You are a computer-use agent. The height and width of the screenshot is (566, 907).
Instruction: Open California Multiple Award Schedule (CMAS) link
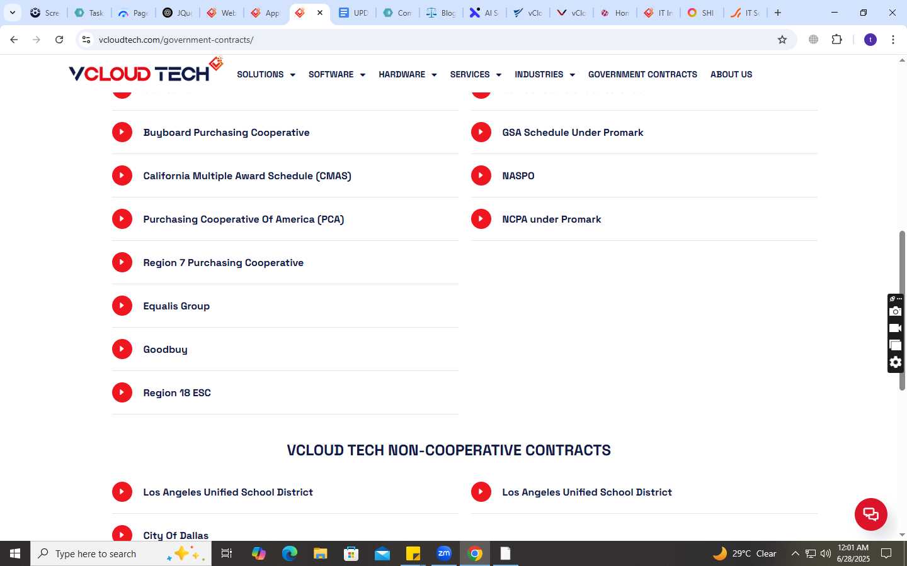[247, 175]
